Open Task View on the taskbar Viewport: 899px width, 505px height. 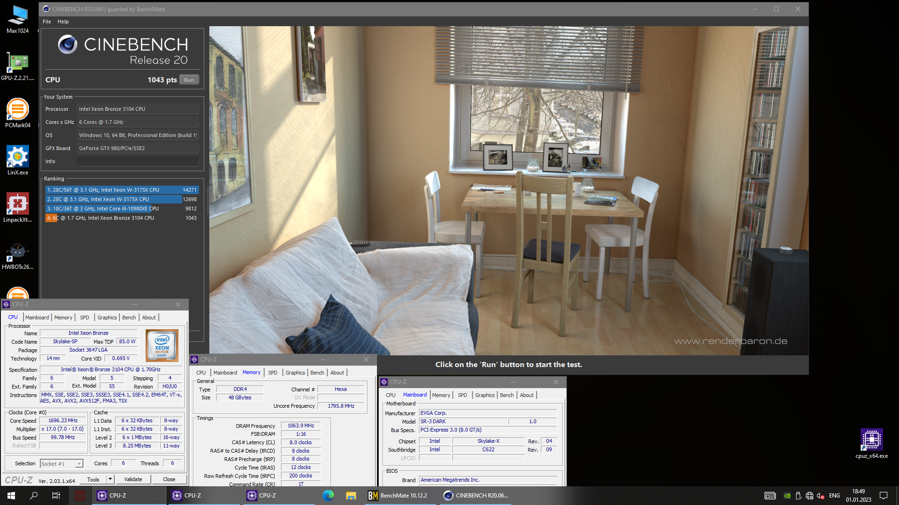(56, 496)
